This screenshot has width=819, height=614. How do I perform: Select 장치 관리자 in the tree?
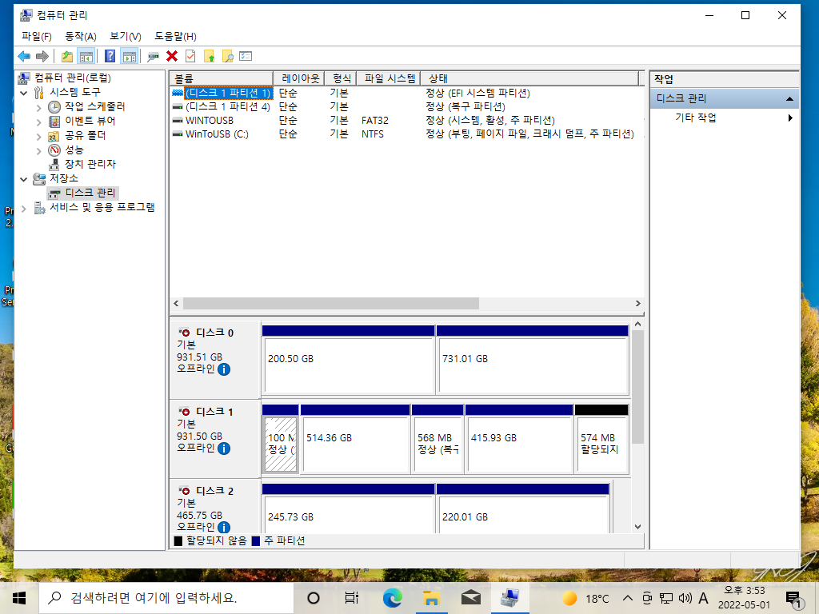(x=90, y=164)
